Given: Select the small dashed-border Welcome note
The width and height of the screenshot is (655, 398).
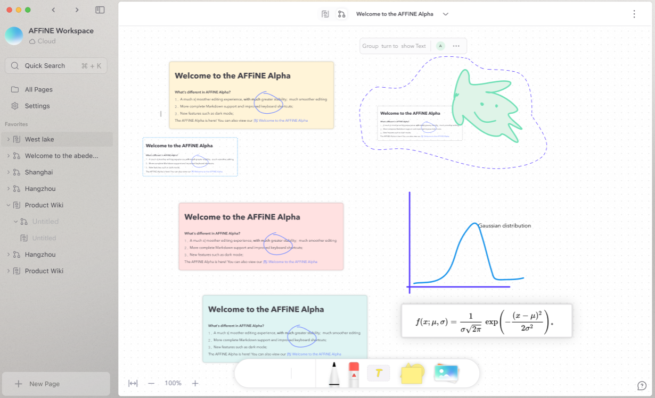Looking at the screenshot, I should (190, 157).
